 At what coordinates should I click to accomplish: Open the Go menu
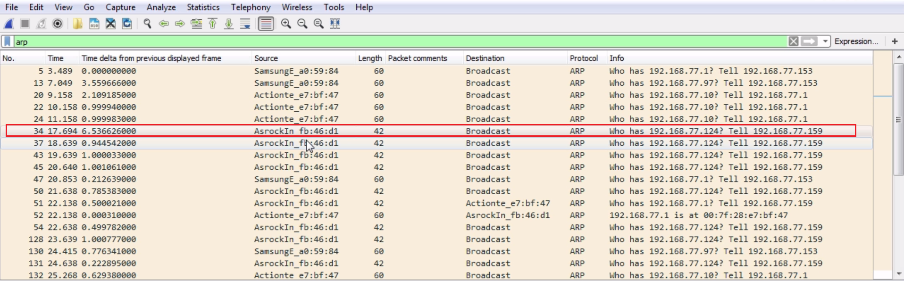coord(89,7)
